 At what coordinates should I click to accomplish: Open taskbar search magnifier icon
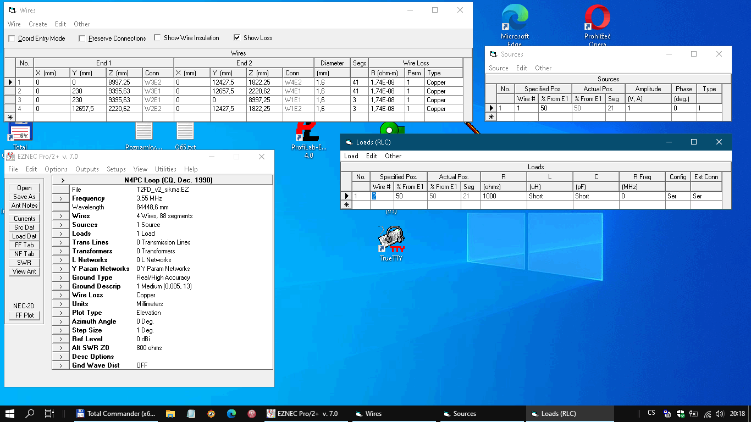[x=30, y=414]
